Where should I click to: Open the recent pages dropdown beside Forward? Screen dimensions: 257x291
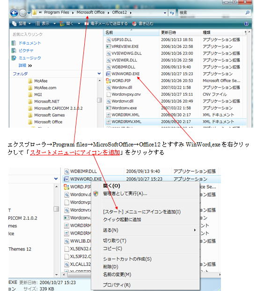(x=29, y=13)
